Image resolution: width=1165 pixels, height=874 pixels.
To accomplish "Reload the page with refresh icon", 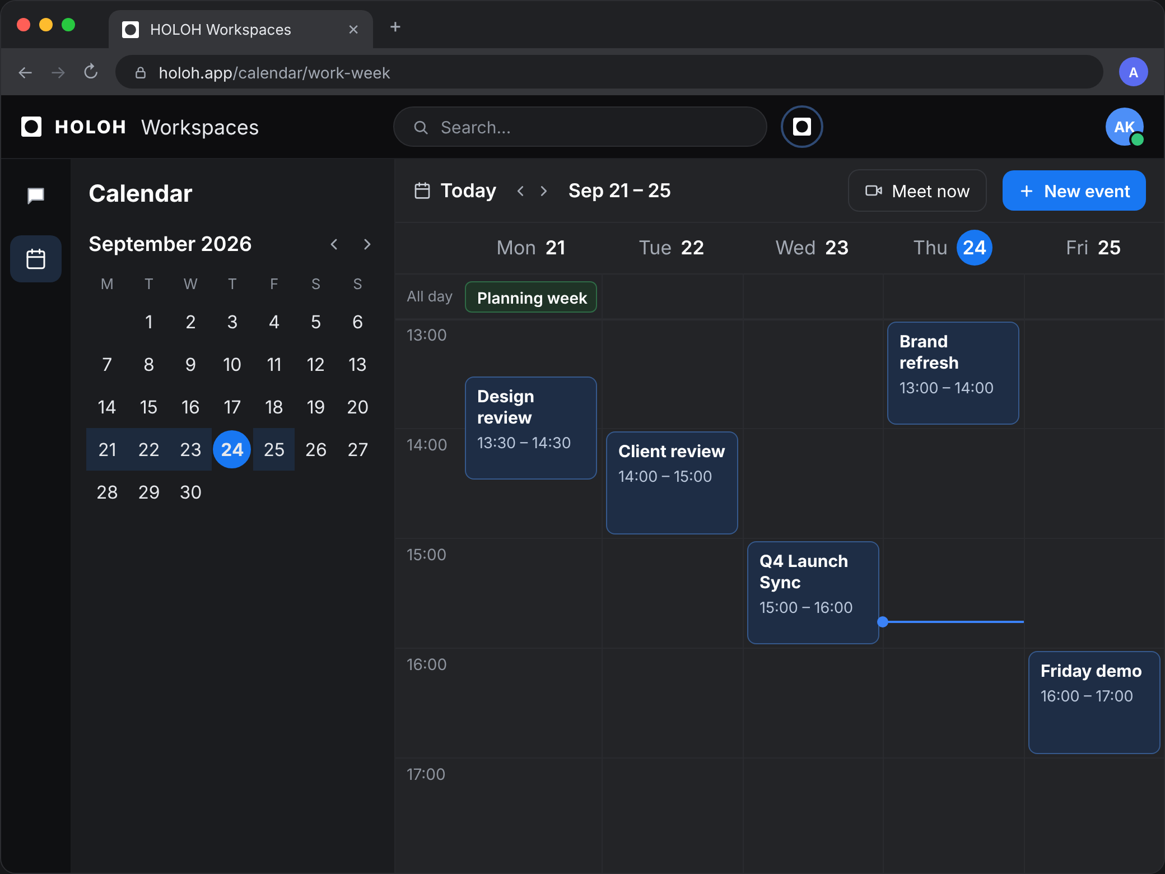I will (91, 72).
